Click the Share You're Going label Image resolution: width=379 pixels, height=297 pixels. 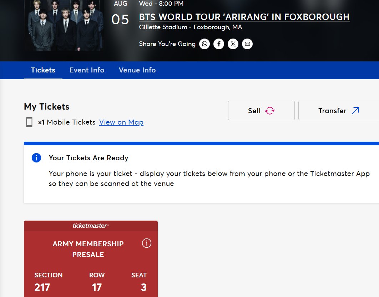coord(167,44)
